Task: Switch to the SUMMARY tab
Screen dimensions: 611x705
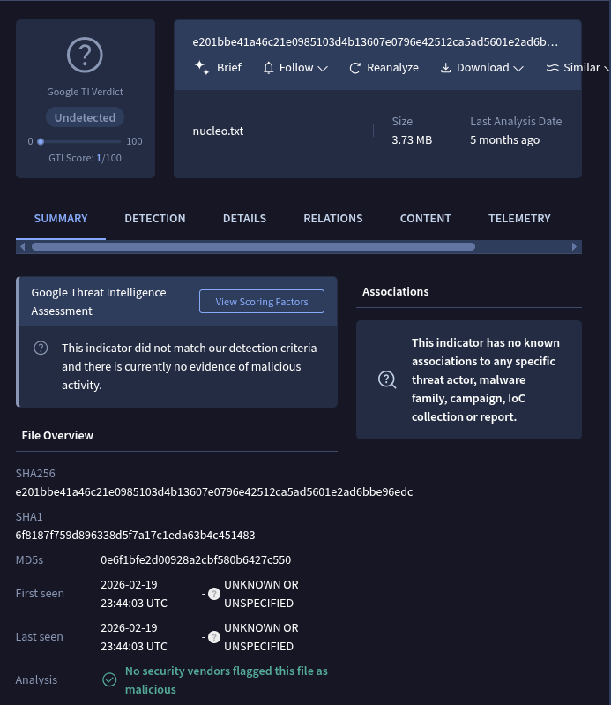Action: click(x=61, y=219)
